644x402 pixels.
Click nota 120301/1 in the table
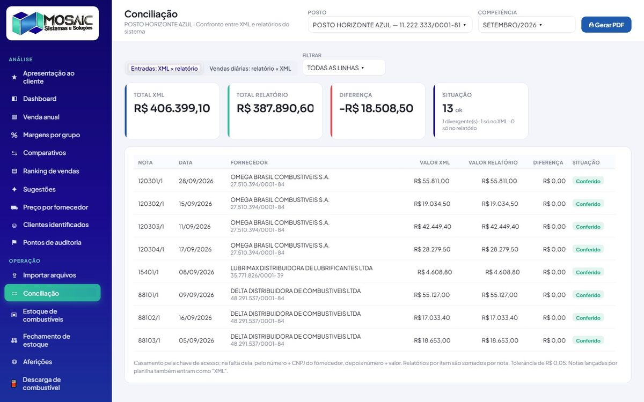pyautogui.click(x=151, y=181)
